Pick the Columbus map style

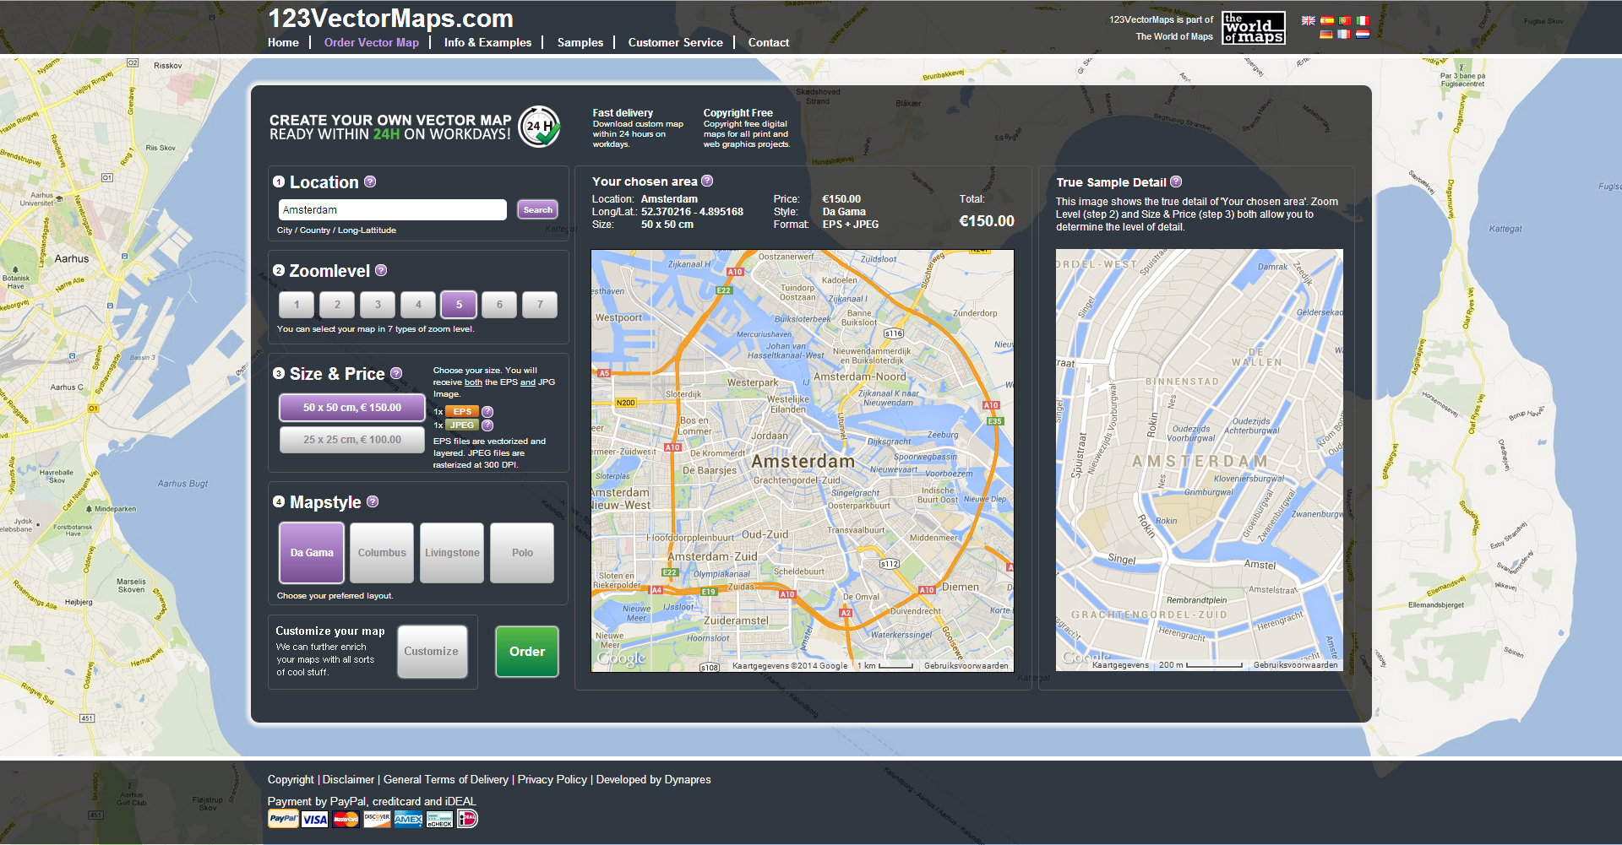pos(382,553)
